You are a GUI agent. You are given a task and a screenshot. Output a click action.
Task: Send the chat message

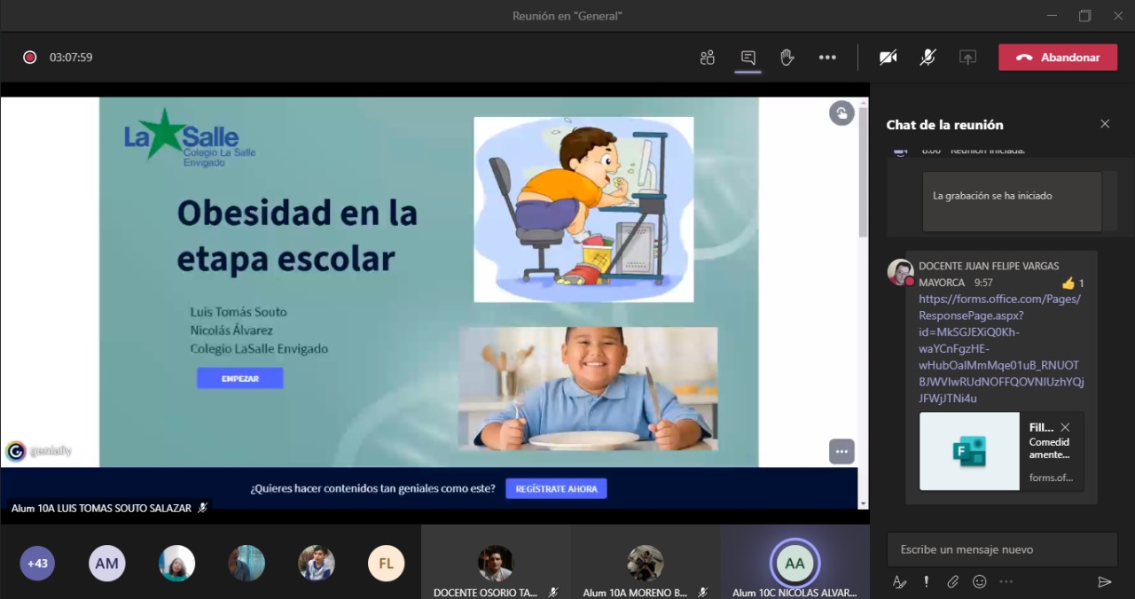(x=1104, y=582)
